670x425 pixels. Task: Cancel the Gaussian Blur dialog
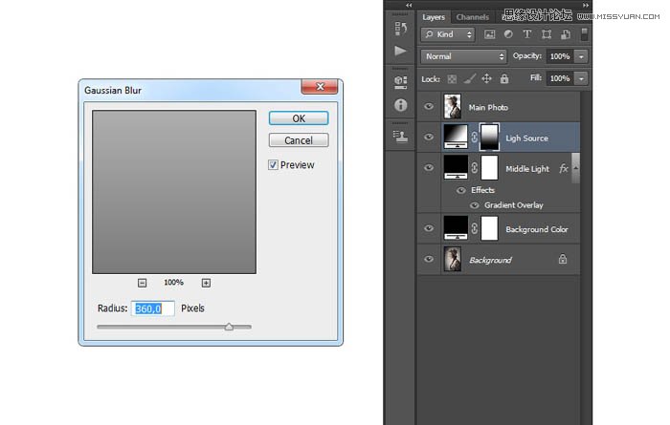299,140
